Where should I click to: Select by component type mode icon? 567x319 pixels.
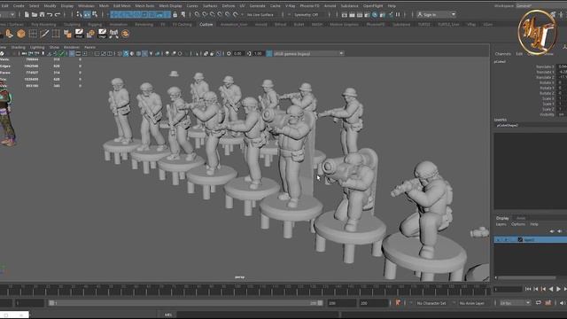(x=95, y=14)
